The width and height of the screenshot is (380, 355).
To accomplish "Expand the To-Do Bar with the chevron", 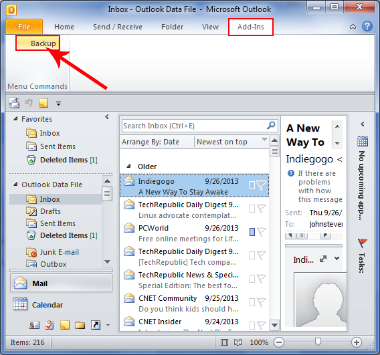I will click(x=363, y=124).
